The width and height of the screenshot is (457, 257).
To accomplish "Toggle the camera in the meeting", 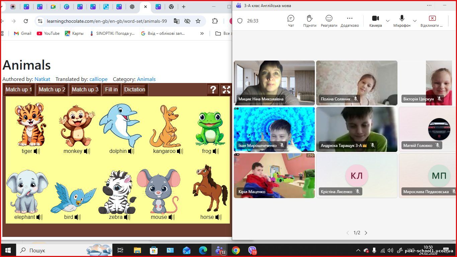I will tap(375, 21).
